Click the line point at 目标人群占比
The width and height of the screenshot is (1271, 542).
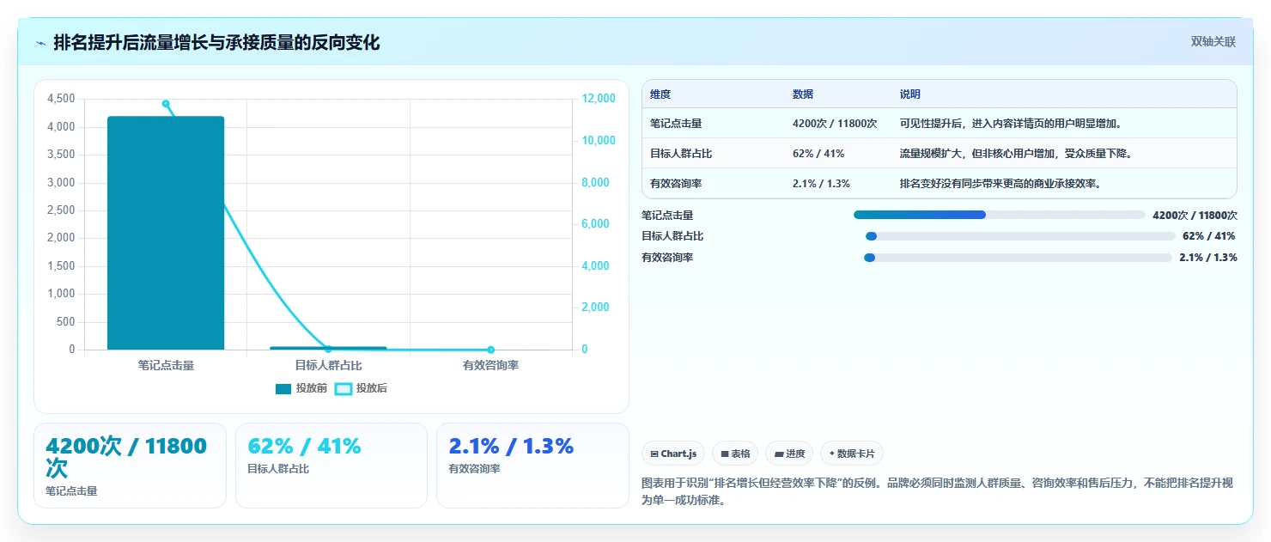click(328, 349)
